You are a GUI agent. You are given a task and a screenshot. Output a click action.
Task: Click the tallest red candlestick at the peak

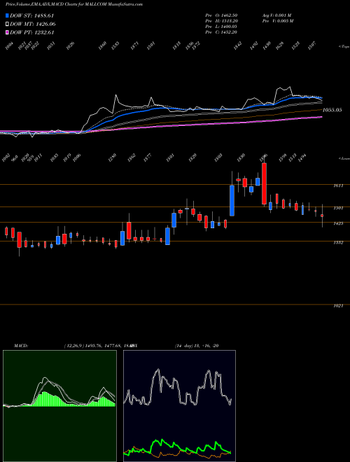(265, 183)
